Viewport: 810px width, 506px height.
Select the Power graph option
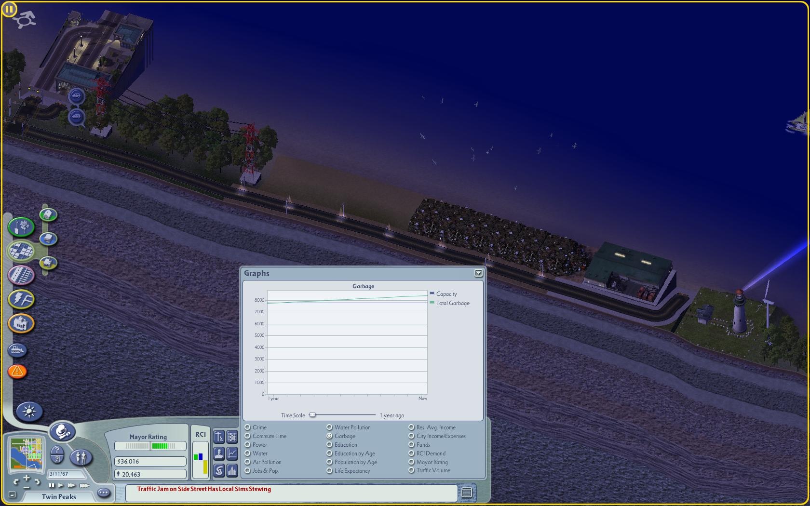(x=247, y=445)
